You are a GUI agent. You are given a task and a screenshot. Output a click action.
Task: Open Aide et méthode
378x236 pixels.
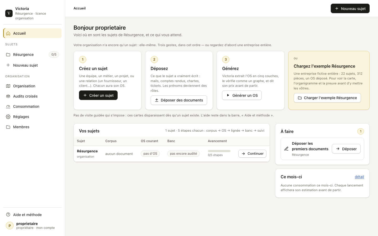click(33, 214)
